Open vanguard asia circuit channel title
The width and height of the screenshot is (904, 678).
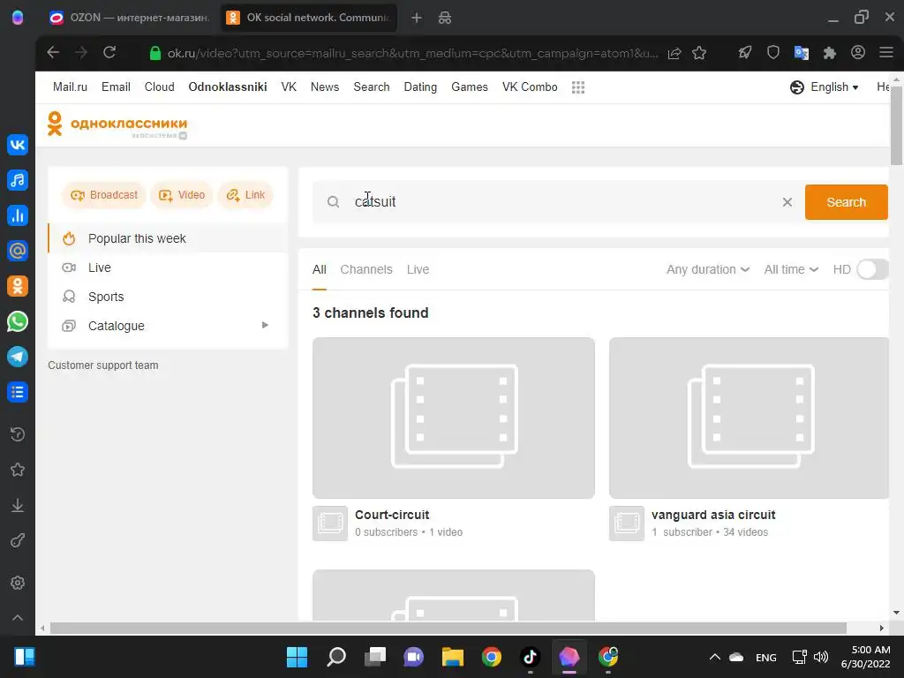713,515
